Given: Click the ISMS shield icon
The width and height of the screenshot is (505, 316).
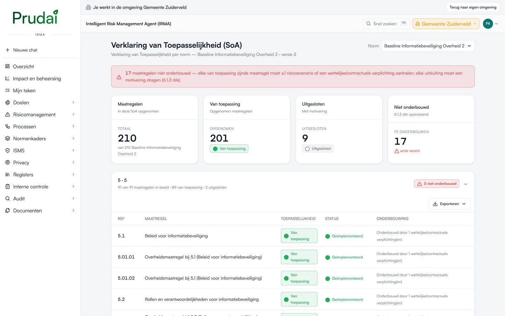Looking at the screenshot, I should pos(7,150).
